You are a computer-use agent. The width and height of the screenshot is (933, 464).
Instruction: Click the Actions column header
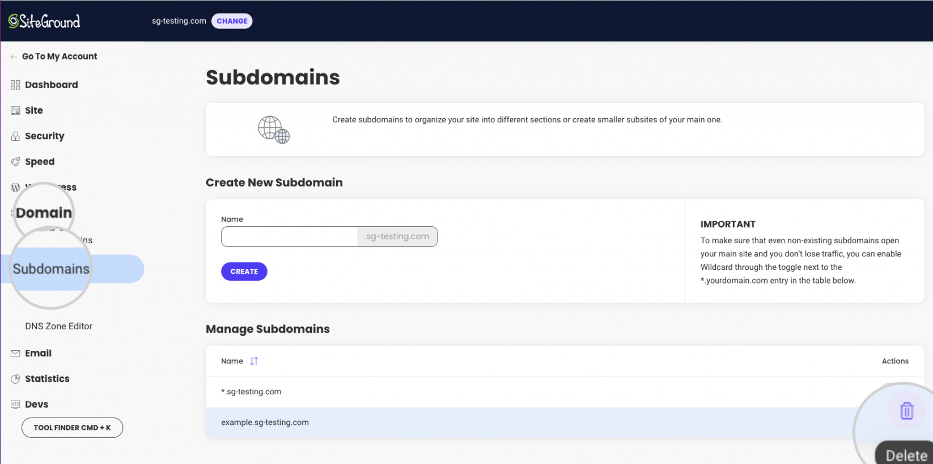point(895,361)
